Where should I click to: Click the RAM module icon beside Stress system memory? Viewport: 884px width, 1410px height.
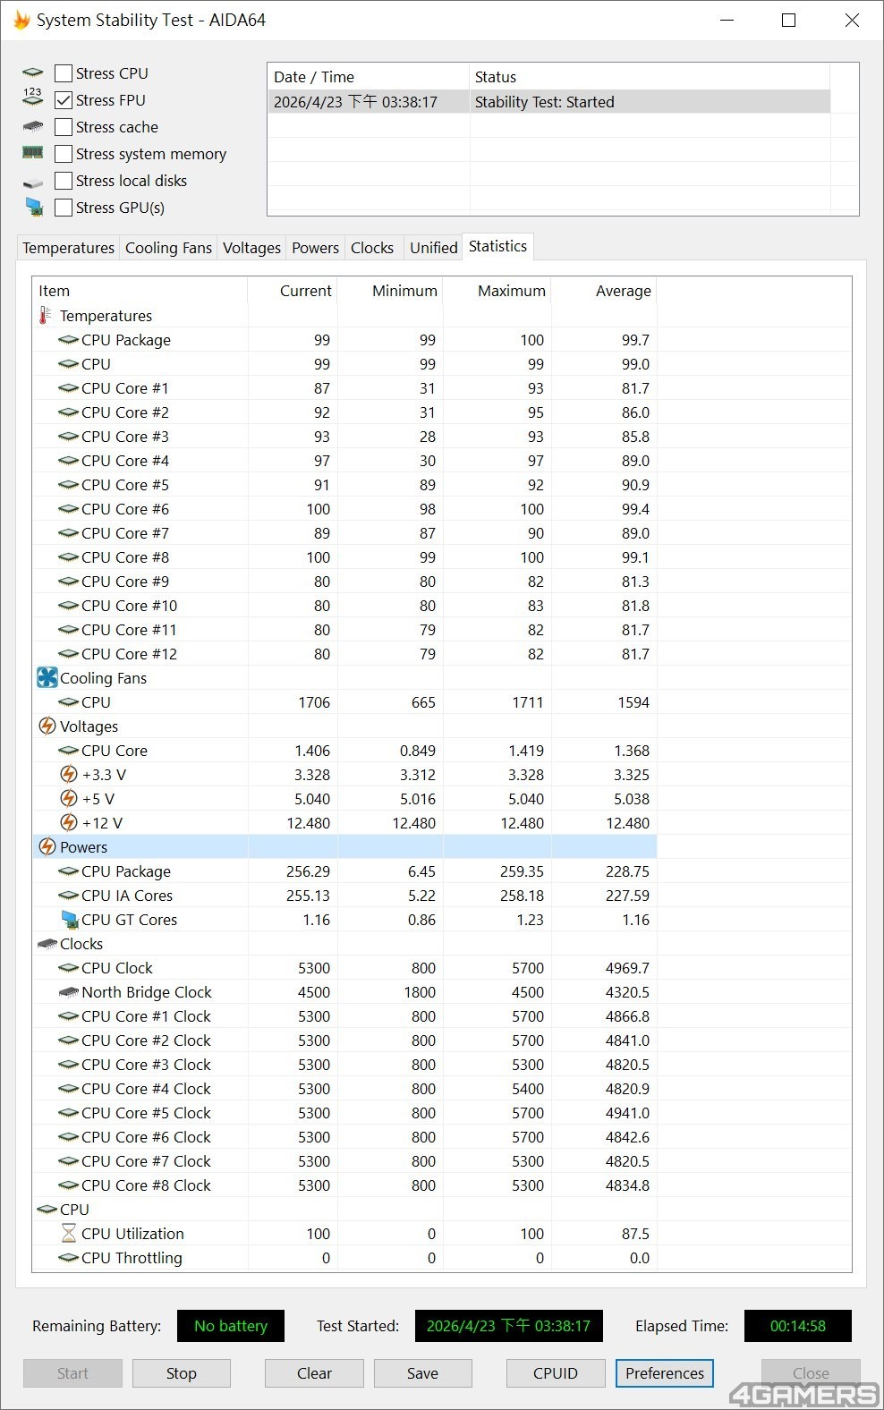pos(33,153)
